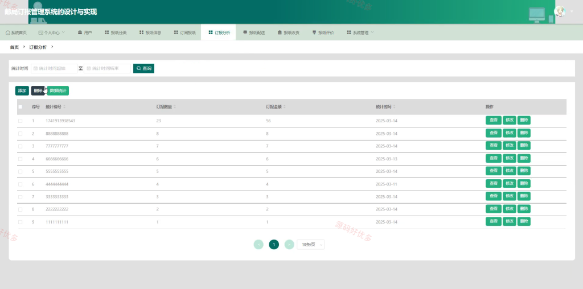583x289 pixels.
Task: Click the icon beside 报纸配送
Action: (x=245, y=32)
